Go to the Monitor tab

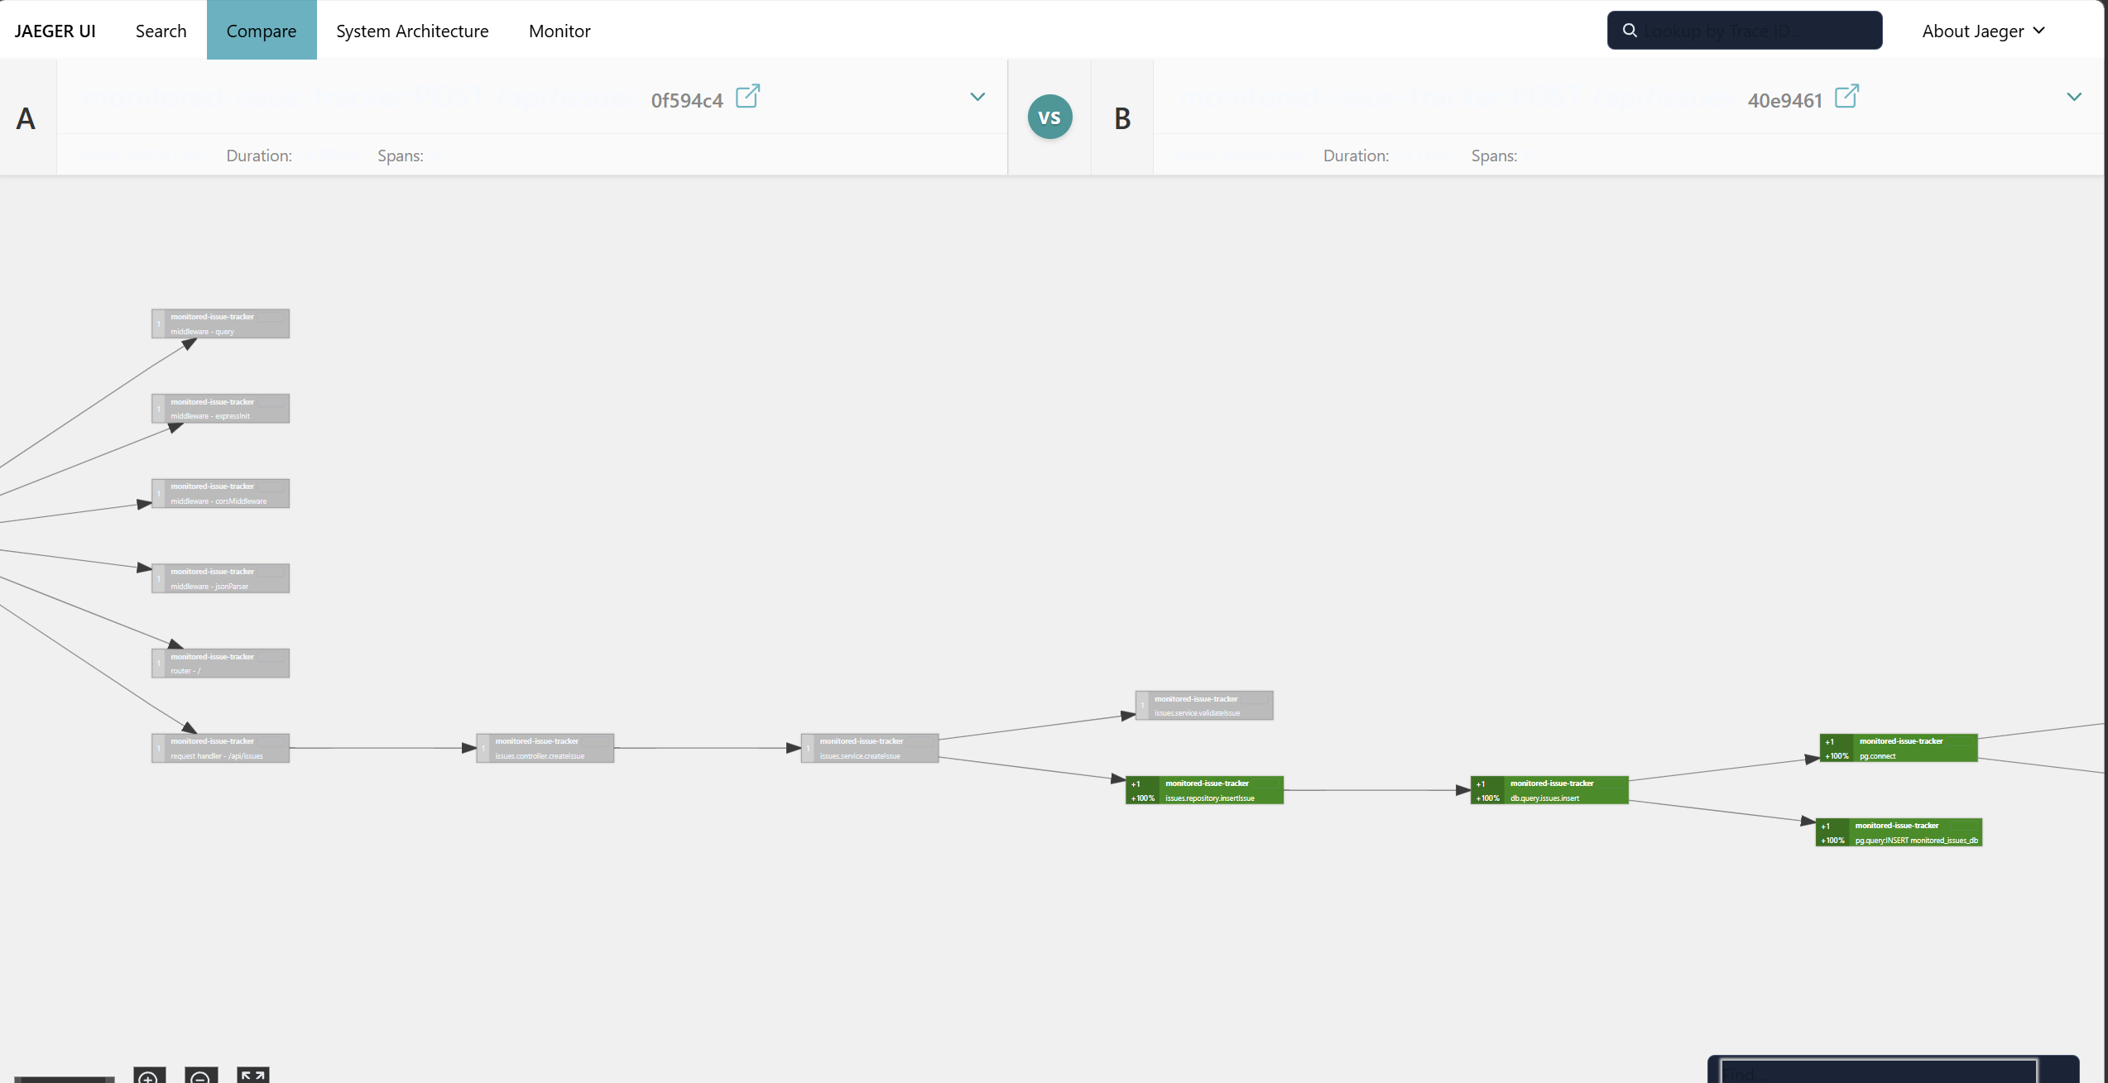point(559,31)
